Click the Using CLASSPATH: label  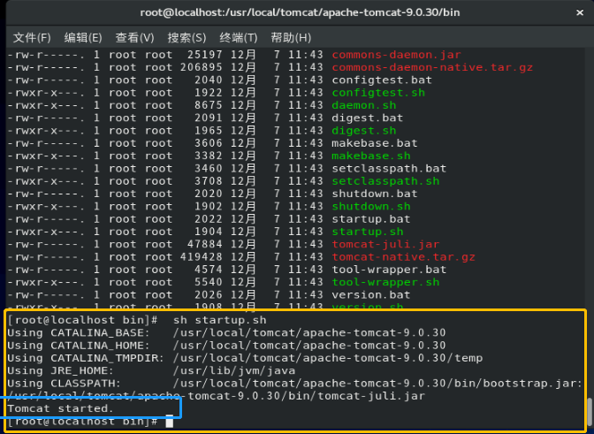point(64,384)
